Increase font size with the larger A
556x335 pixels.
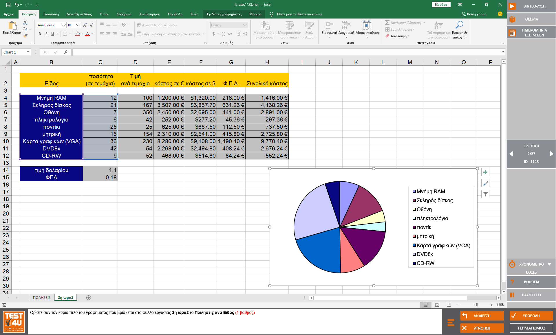coord(85,25)
